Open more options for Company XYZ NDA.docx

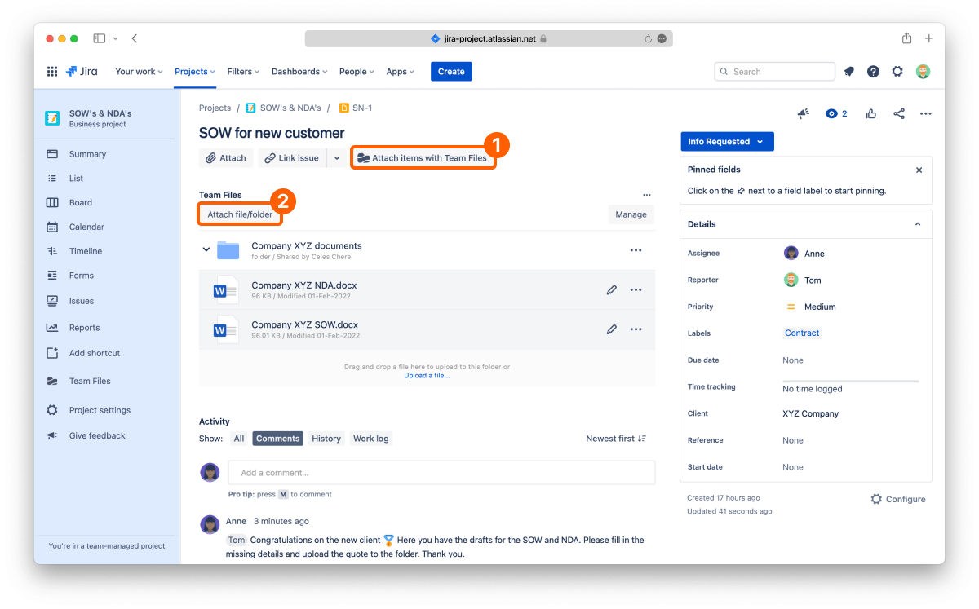pos(636,289)
